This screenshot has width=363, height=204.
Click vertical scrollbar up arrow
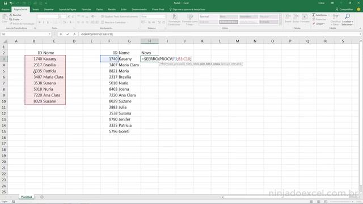361,40
